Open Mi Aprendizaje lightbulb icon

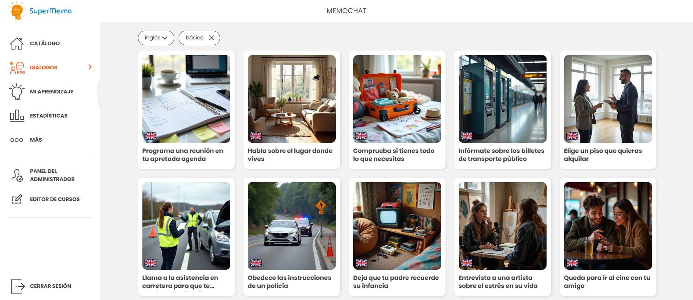tap(17, 92)
